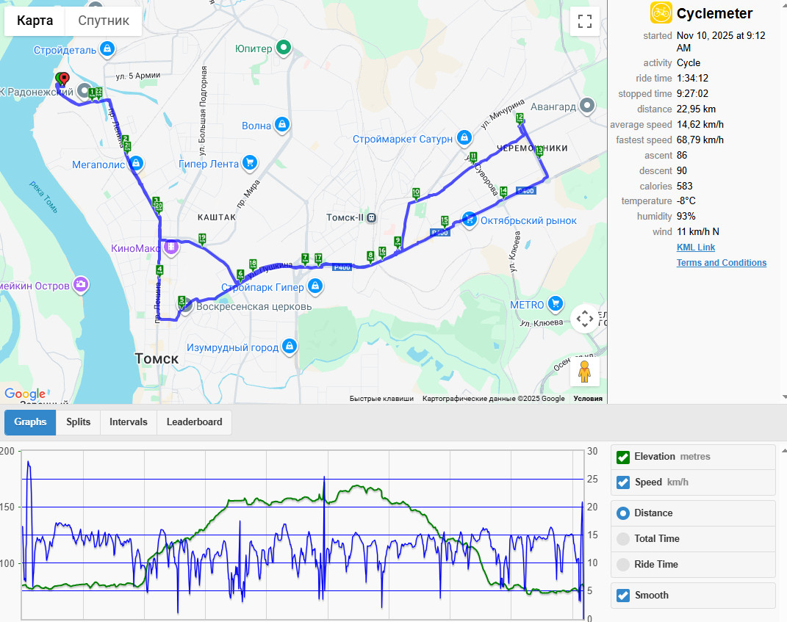Select the КиноМакс cinema map icon
Viewport: 787px width, 622px height.
coord(171,247)
